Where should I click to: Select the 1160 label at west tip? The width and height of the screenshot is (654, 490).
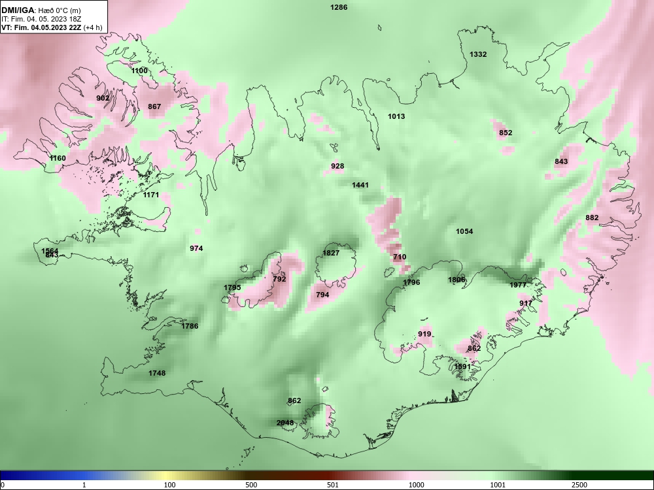[x=58, y=158]
